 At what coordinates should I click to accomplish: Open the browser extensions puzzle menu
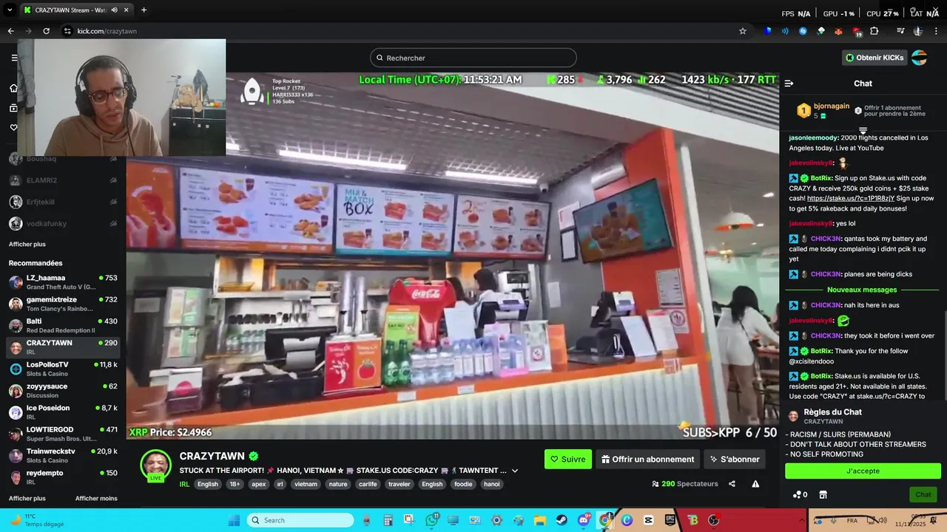[x=874, y=31]
